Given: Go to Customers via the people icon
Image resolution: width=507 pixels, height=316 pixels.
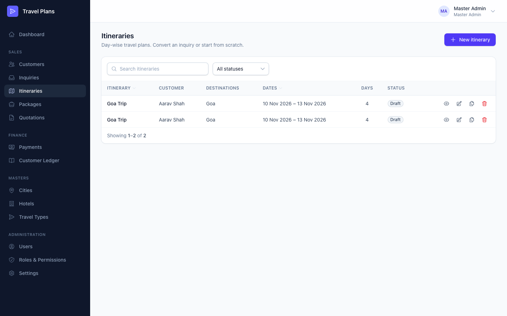Looking at the screenshot, I should [x=12, y=64].
